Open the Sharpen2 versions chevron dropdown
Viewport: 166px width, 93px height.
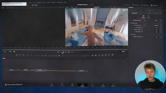(x=150, y=13)
